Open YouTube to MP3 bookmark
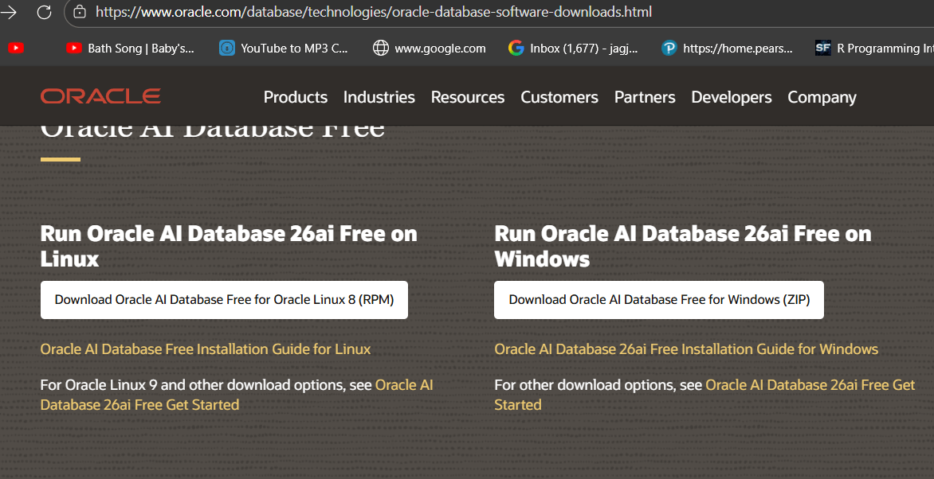Viewport: 934px width, 479px height. (x=284, y=49)
